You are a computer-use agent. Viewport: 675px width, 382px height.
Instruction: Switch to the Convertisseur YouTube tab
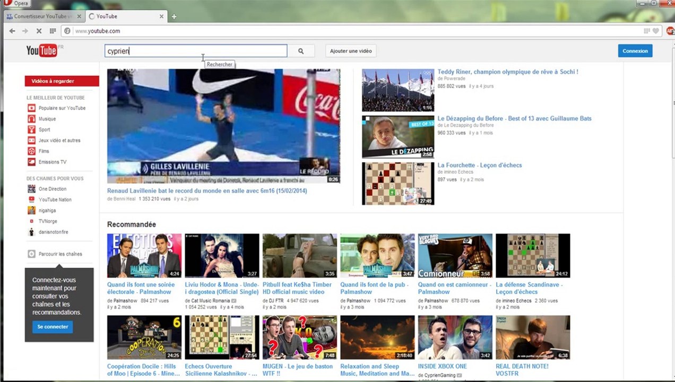point(43,16)
